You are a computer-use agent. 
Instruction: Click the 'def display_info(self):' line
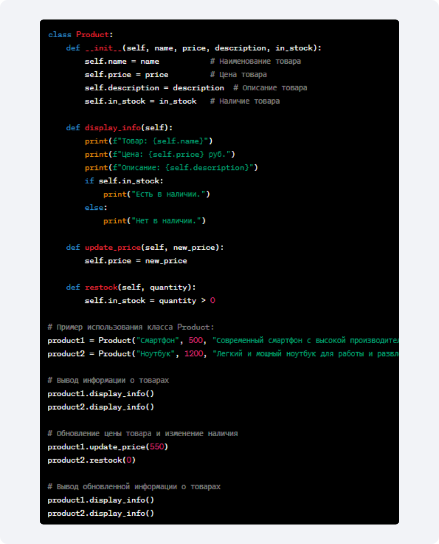click(119, 127)
